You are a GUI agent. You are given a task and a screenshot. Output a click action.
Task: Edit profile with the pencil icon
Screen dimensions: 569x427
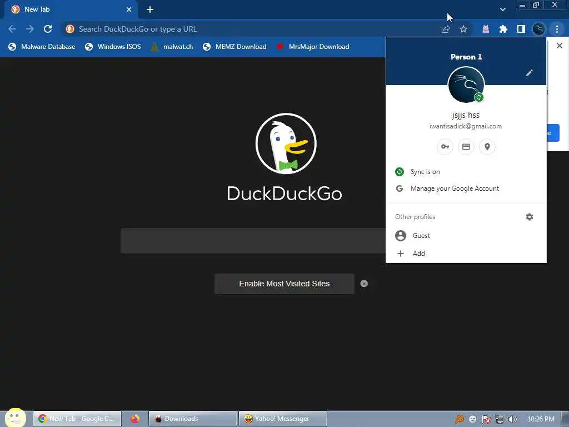click(530, 73)
